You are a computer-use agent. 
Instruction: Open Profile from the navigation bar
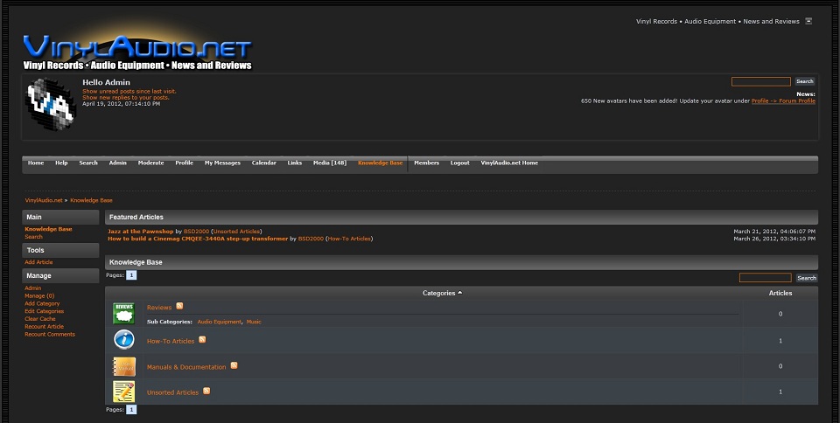click(x=185, y=163)
